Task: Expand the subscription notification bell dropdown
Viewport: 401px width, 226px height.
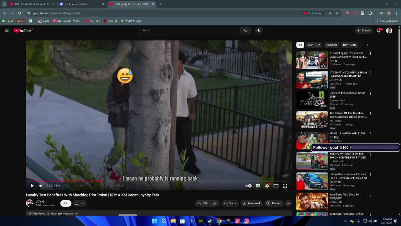Action: point(80,203)
